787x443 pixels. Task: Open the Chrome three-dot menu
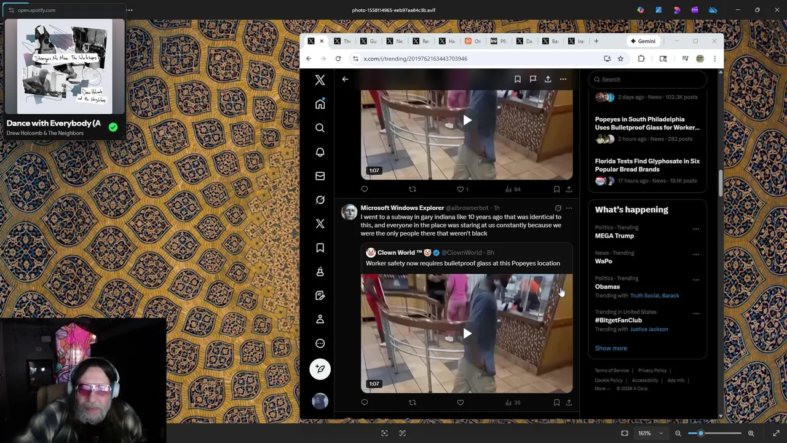pyautogui.click(x=714, y=58)
